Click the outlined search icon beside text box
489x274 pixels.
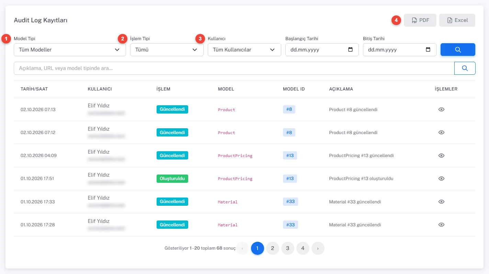pos(465,68)
